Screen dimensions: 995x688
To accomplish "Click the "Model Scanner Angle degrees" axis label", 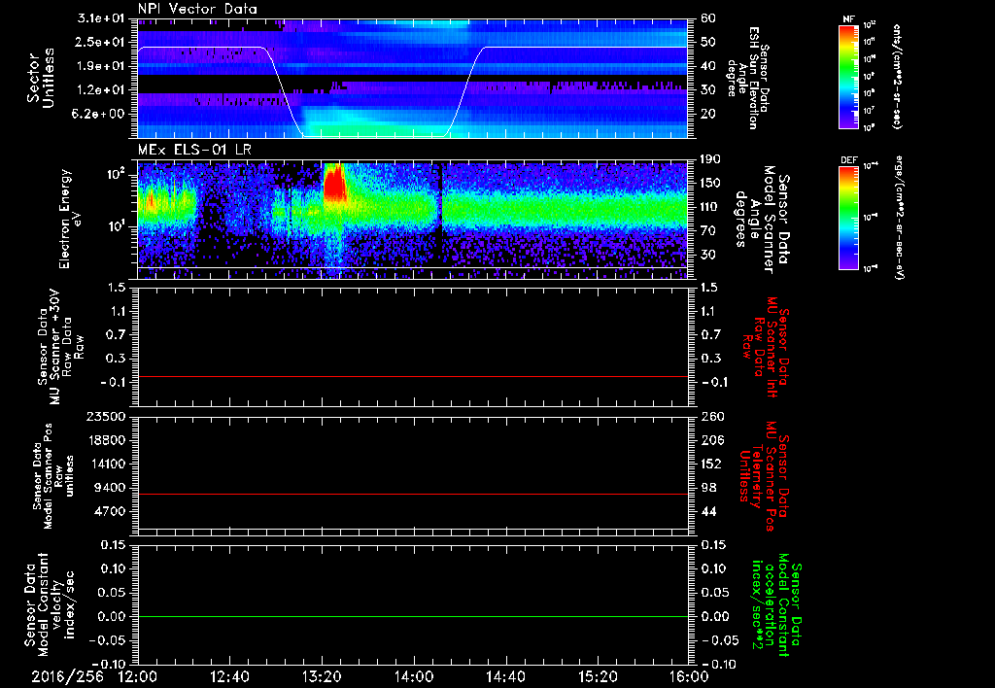I will (x=762, y=220).
